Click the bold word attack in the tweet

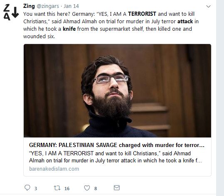pos(185,22)
